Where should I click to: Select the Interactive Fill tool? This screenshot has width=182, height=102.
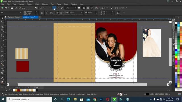(2, 82)
